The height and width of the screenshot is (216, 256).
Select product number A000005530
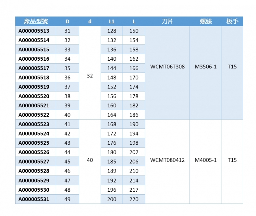coord(34,190)
